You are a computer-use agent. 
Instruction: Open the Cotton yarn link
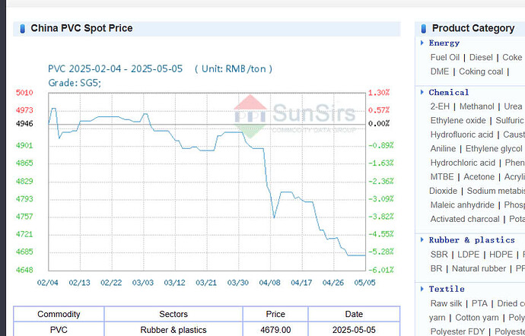pyautogui.click(x=477, y=317)
